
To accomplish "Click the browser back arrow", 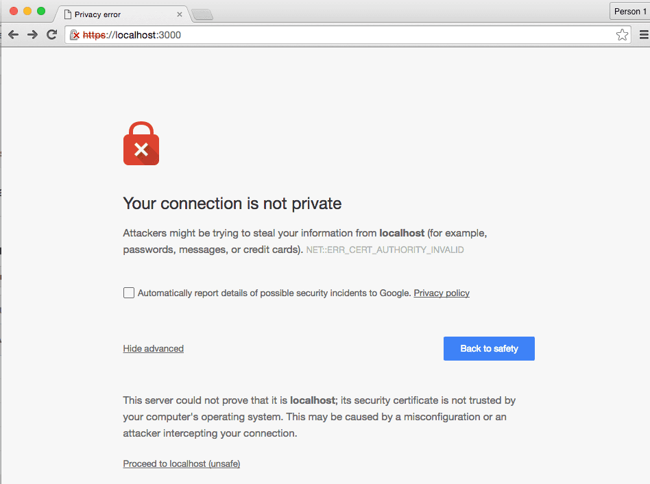I will point(13,35).
